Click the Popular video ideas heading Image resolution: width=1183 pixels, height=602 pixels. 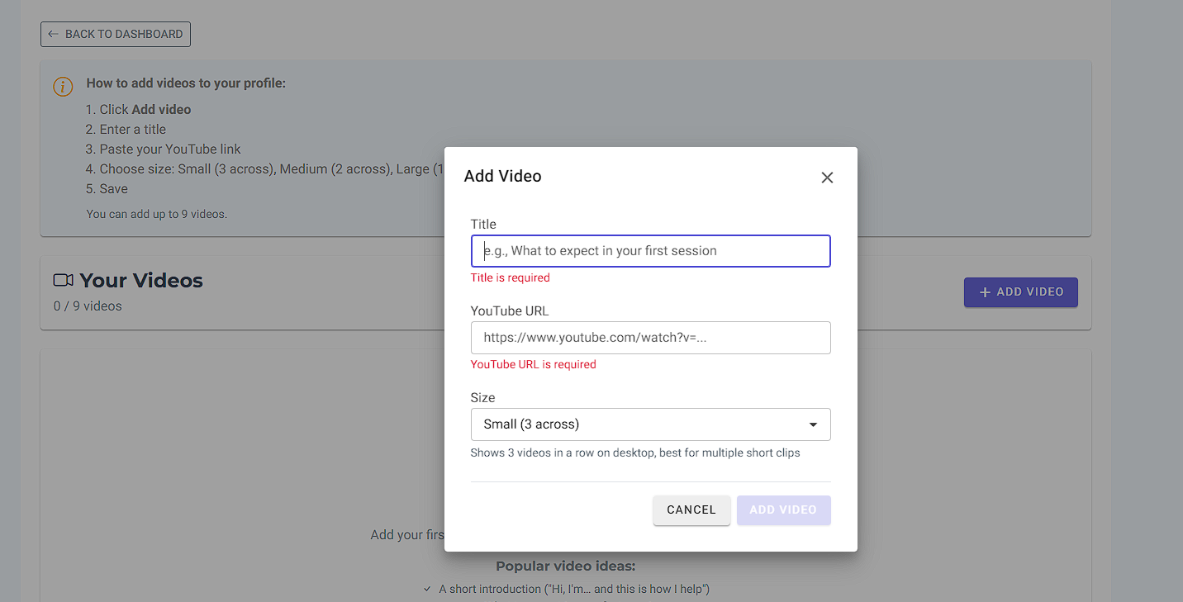pos(565,566)
